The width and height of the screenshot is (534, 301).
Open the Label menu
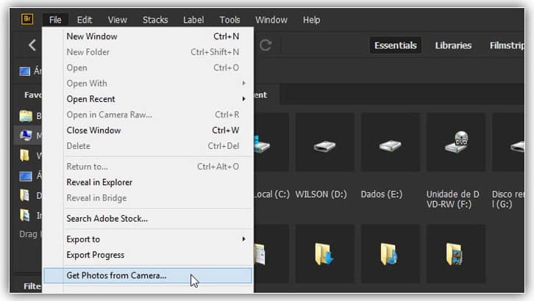pyautogui.click(x=193, y=20)
